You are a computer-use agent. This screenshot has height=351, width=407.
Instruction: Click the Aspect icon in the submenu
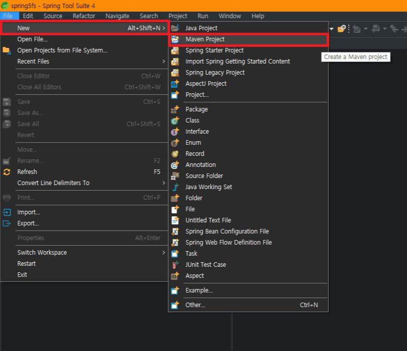(x=175, y=276)
